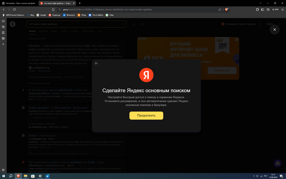Switch to the Настройки settings tab

tap(19, 3)
